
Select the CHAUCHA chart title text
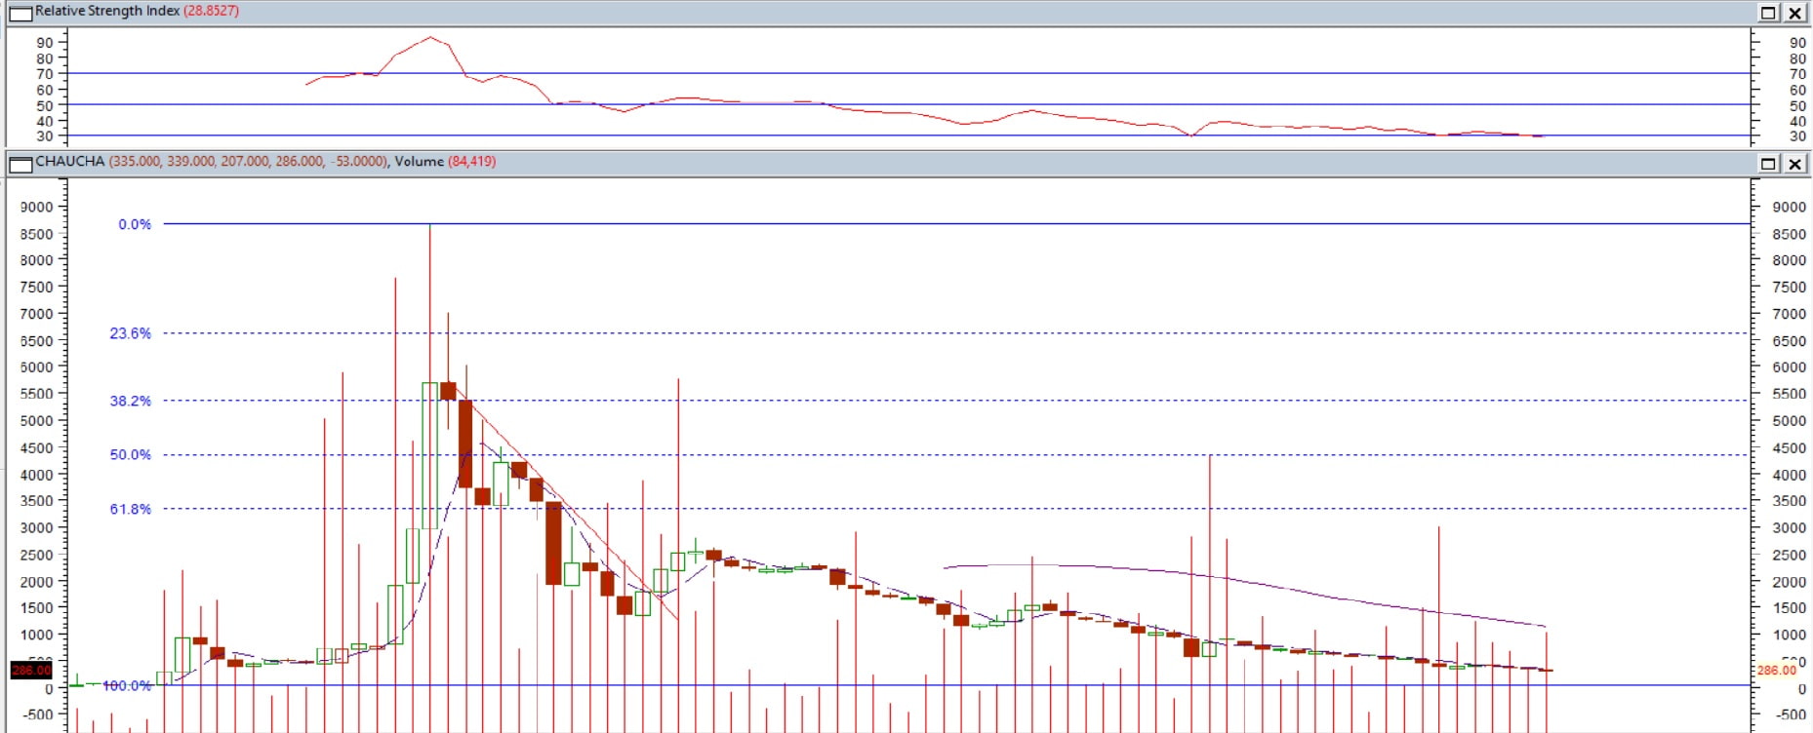(69, 161)
